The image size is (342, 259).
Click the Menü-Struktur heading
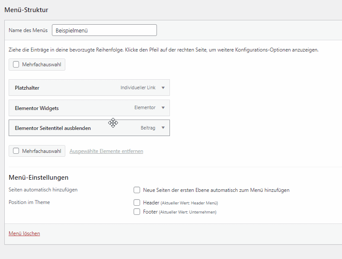(26, 10)
